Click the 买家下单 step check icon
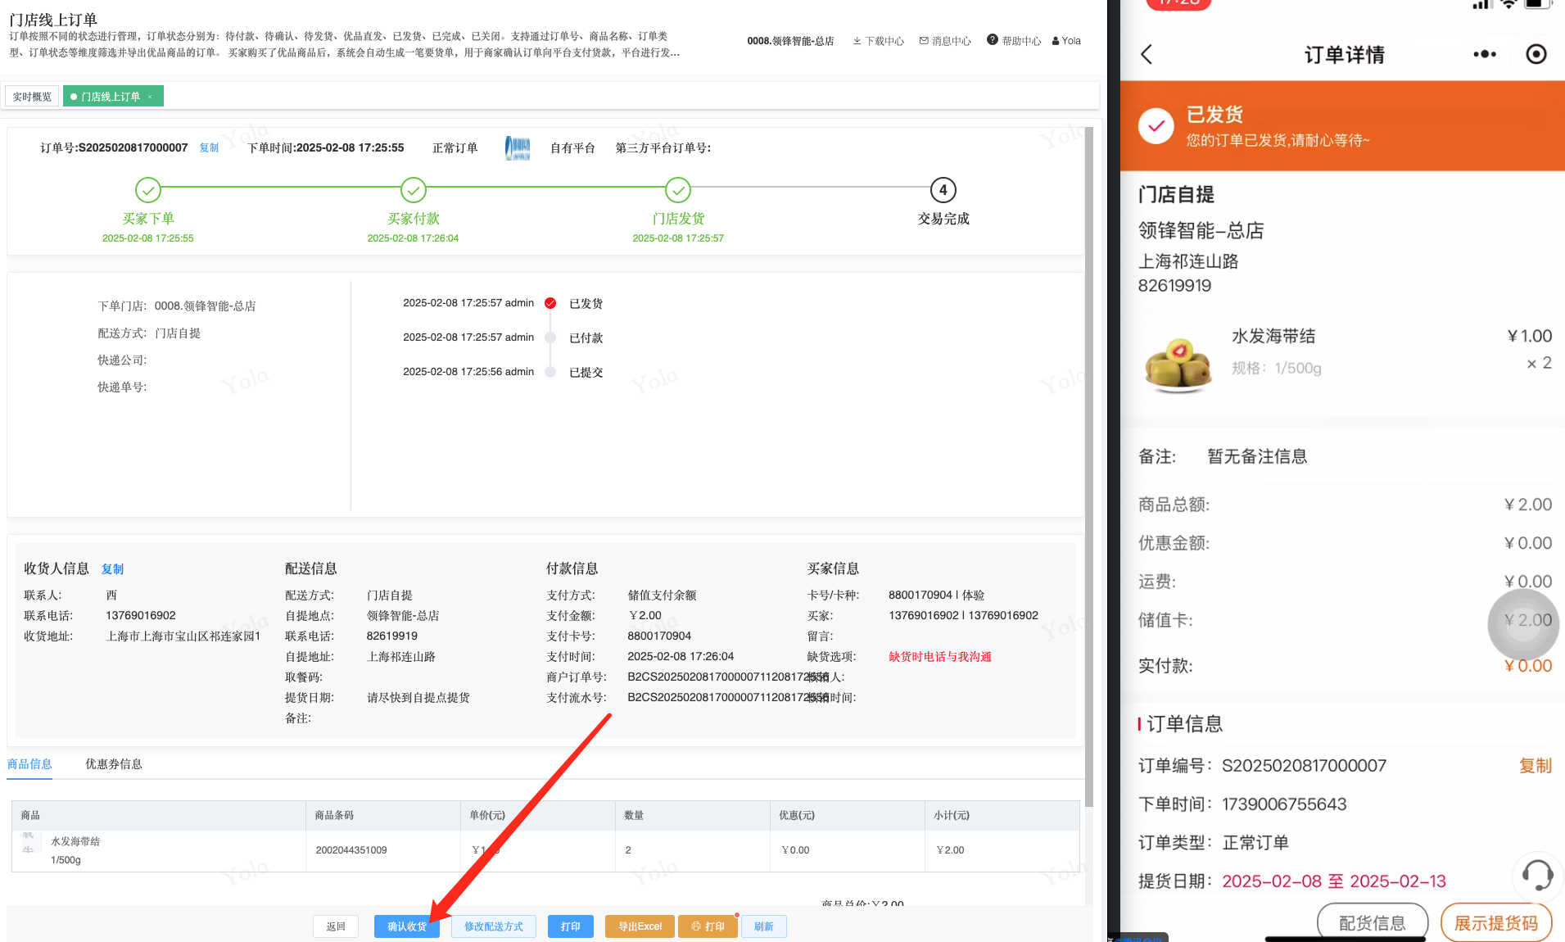This screenshot has height=942, width=1565. [148, 190]
